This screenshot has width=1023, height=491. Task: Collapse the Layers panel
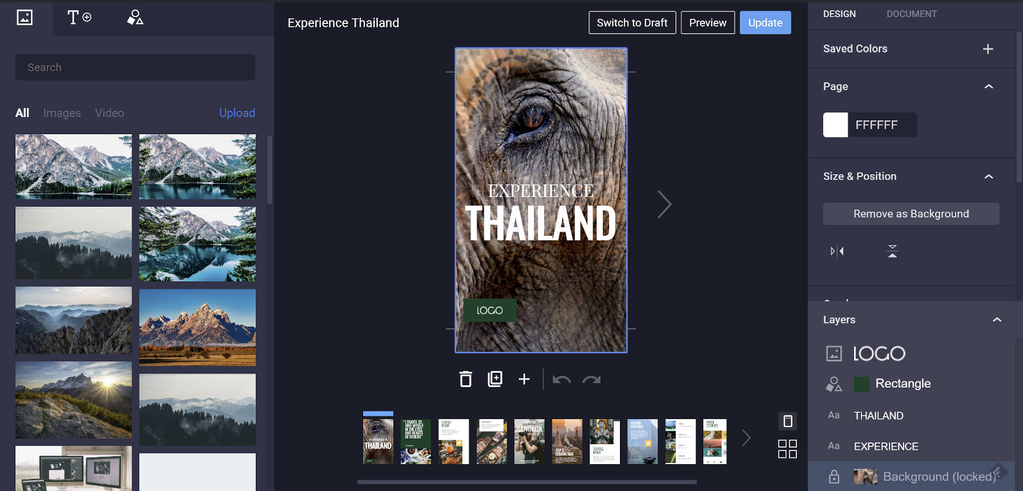click(997, 320)
